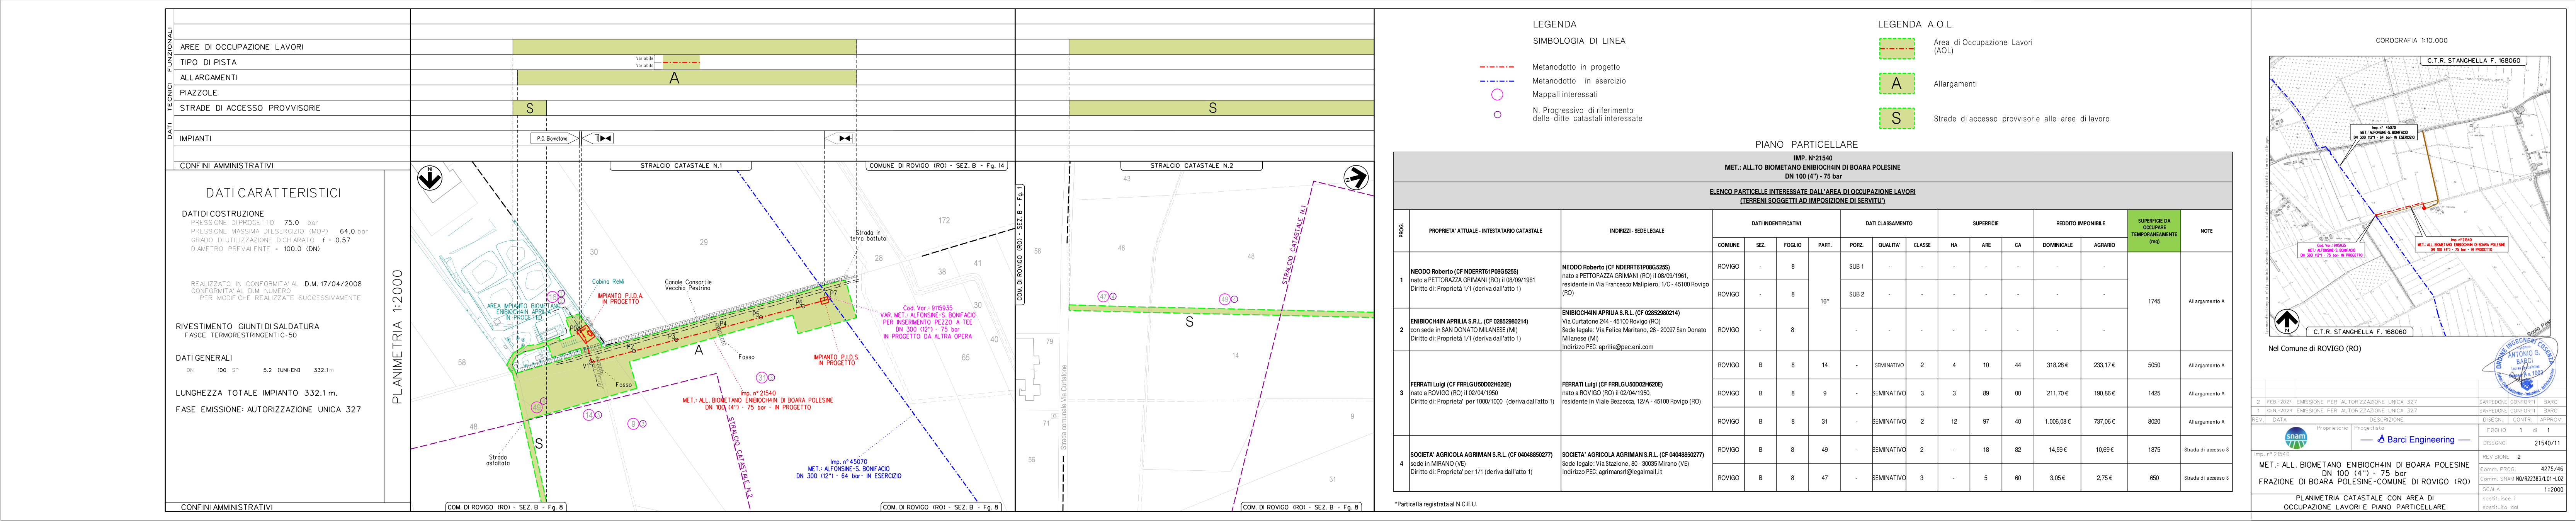
Task: Click the blue Metanodotto in esercizio legend line
Action: tap(1497, 81)
